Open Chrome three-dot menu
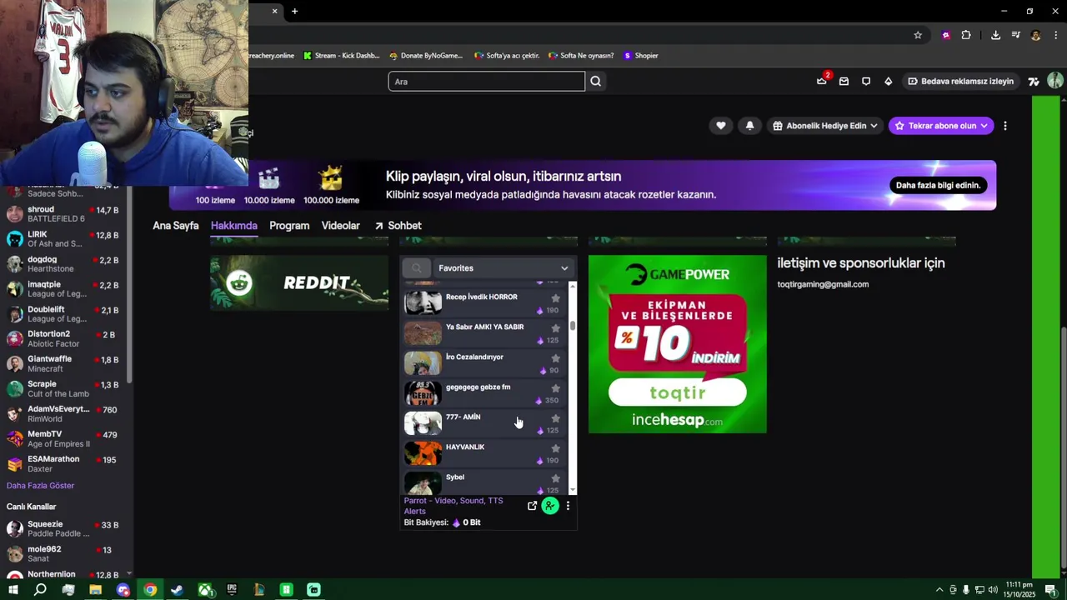1067x600 pixels. [1056, 35]
